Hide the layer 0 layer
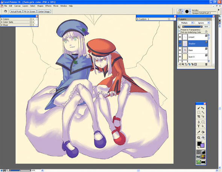Screen dimensions: 222x172 click(x=180, y=57)
